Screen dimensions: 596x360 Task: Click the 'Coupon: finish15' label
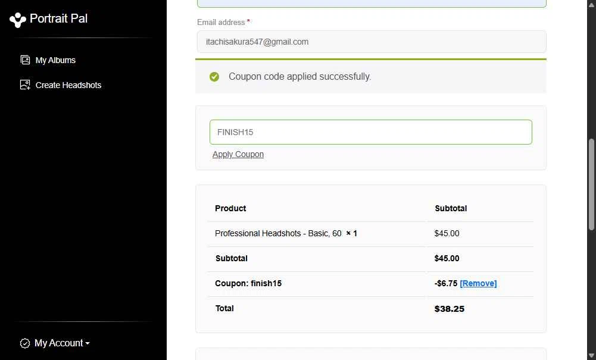(248, 283)
